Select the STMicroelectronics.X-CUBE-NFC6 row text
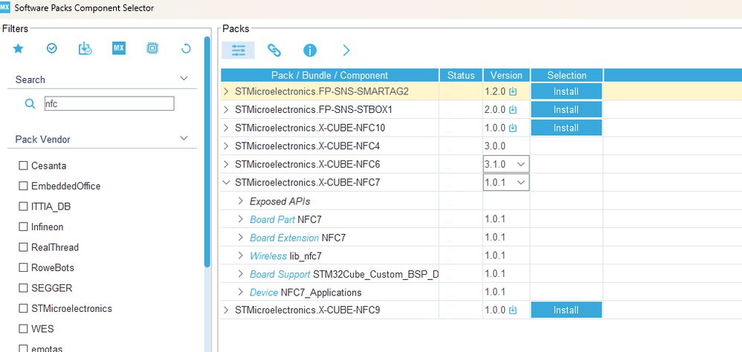This screenshot has height=352, width=742. tap(307, 164)
